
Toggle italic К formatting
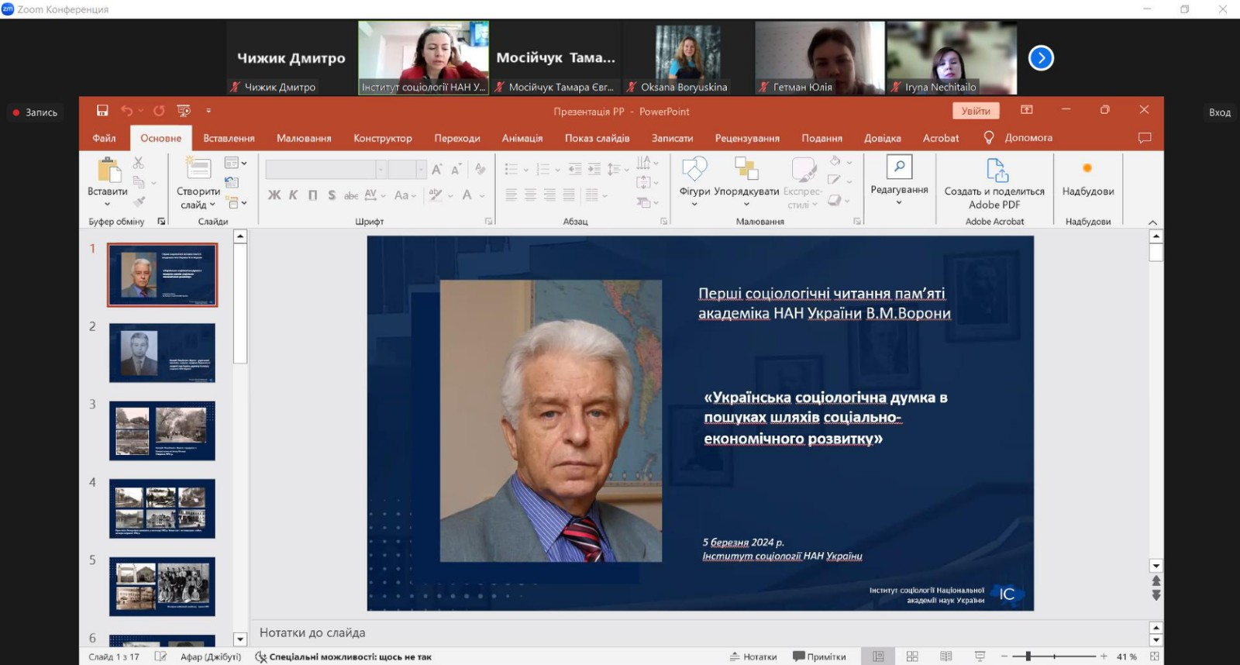[x=294, y=195]
